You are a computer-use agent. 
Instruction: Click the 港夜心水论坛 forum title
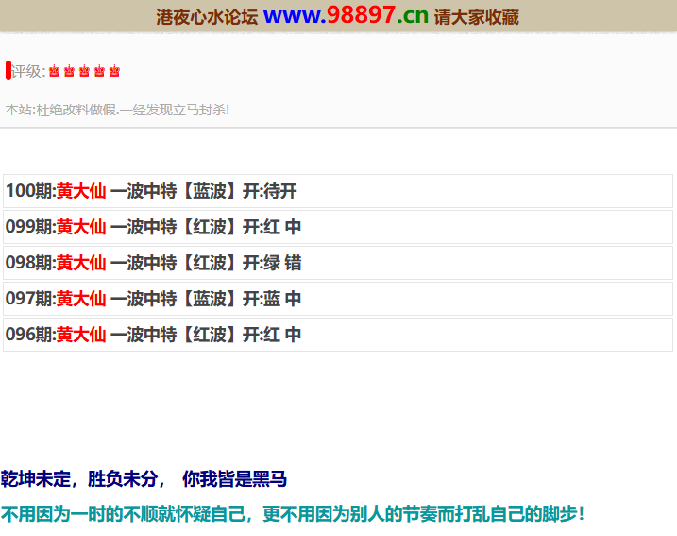click(207, 17)
